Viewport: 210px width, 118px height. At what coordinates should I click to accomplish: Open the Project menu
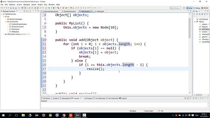click(x=40, y=5)
